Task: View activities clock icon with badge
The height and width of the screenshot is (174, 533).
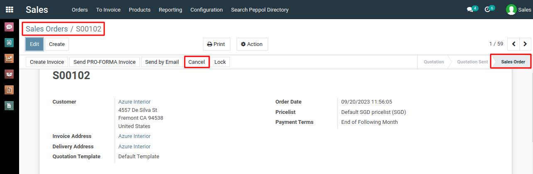Action: pyautogui.click(x=490, y=9)
